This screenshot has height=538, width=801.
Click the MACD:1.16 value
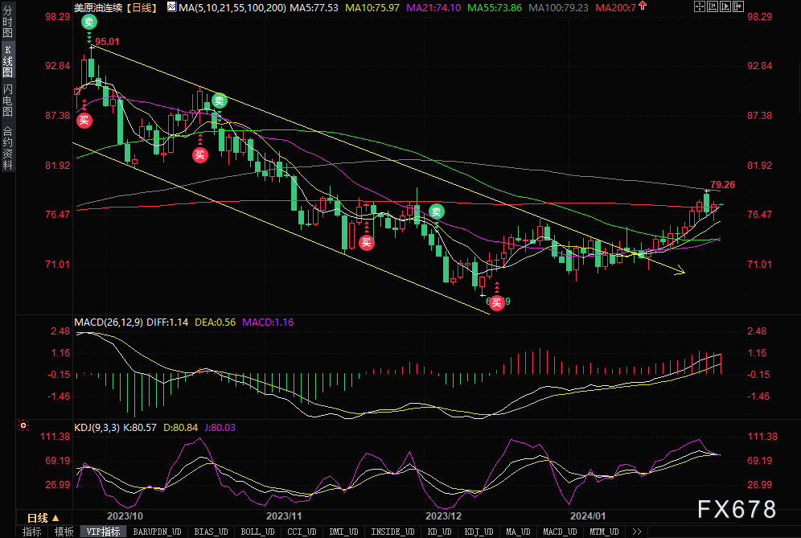point(268,322)
